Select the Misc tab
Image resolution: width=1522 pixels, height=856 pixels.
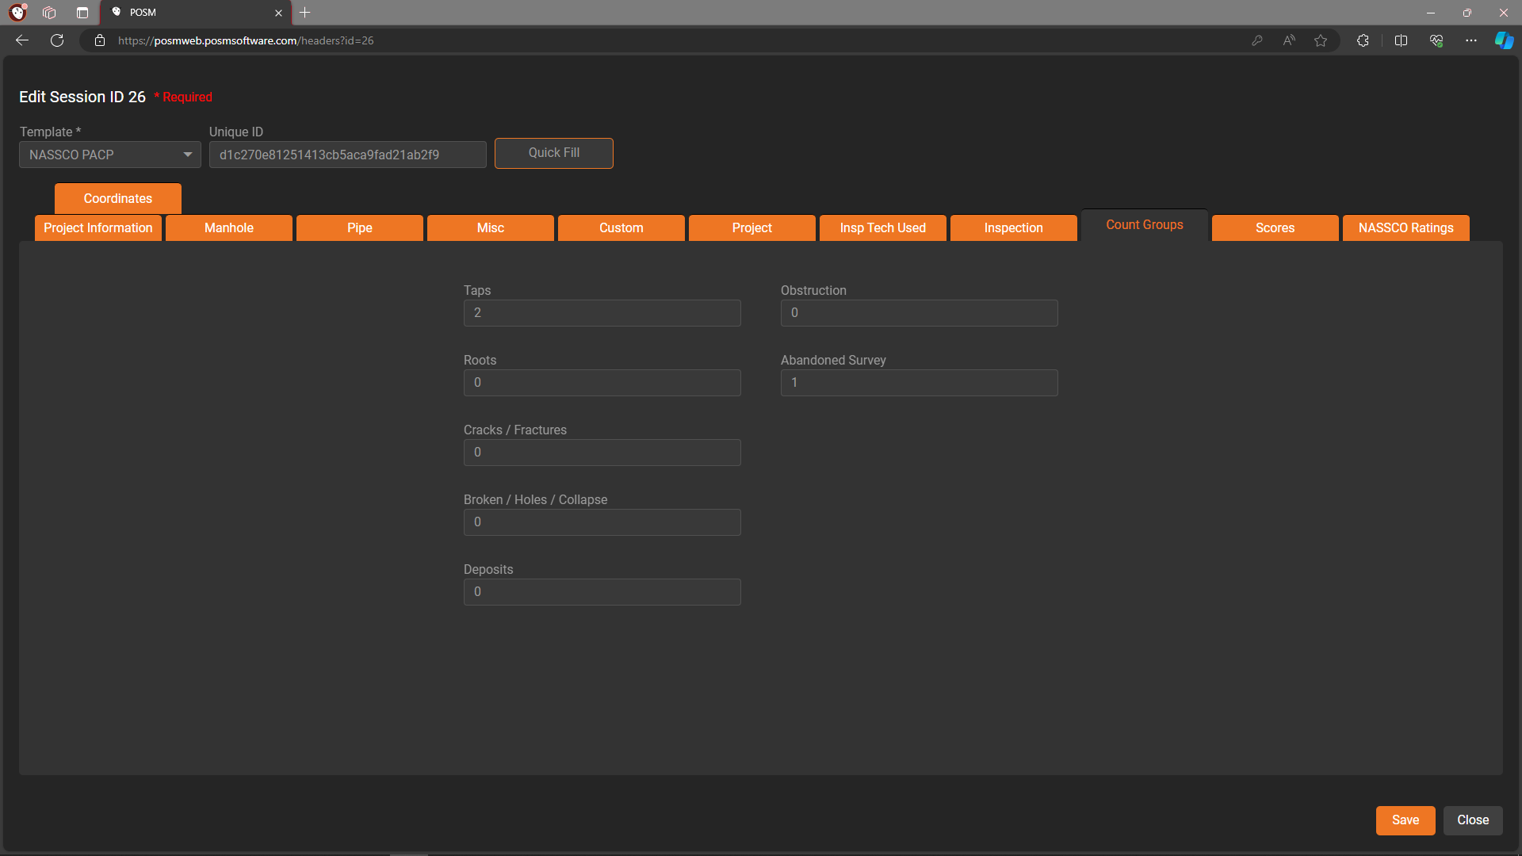(491, 228)
